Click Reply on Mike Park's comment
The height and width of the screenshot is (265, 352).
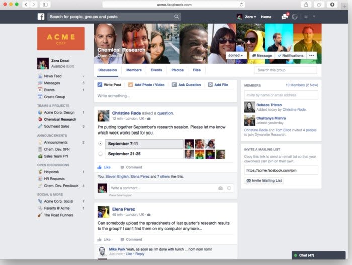click(140, 254)
